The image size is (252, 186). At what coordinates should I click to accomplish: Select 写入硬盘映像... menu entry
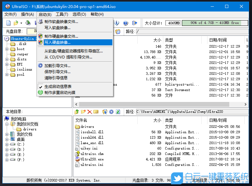pos(75,42)
